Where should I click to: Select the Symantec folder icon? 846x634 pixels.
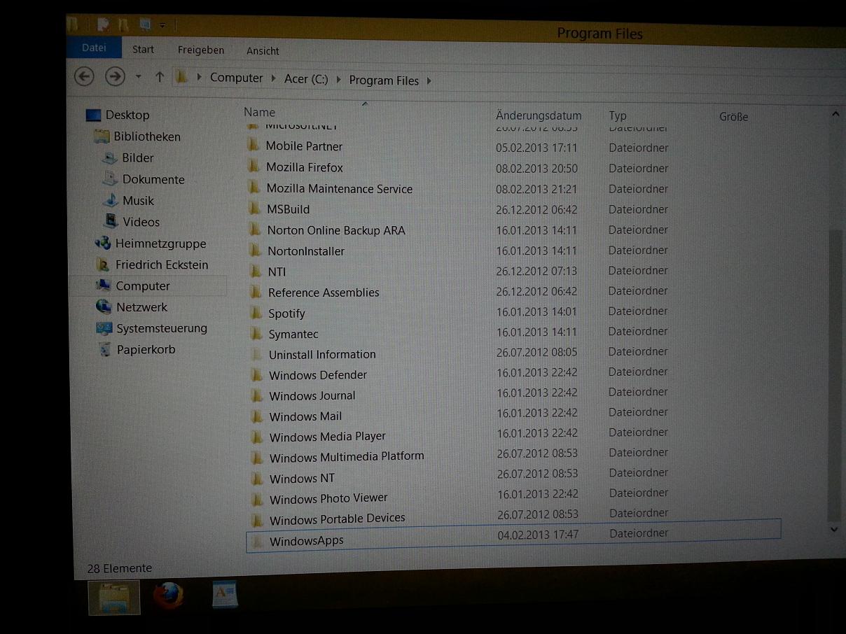tap(257, 334)
